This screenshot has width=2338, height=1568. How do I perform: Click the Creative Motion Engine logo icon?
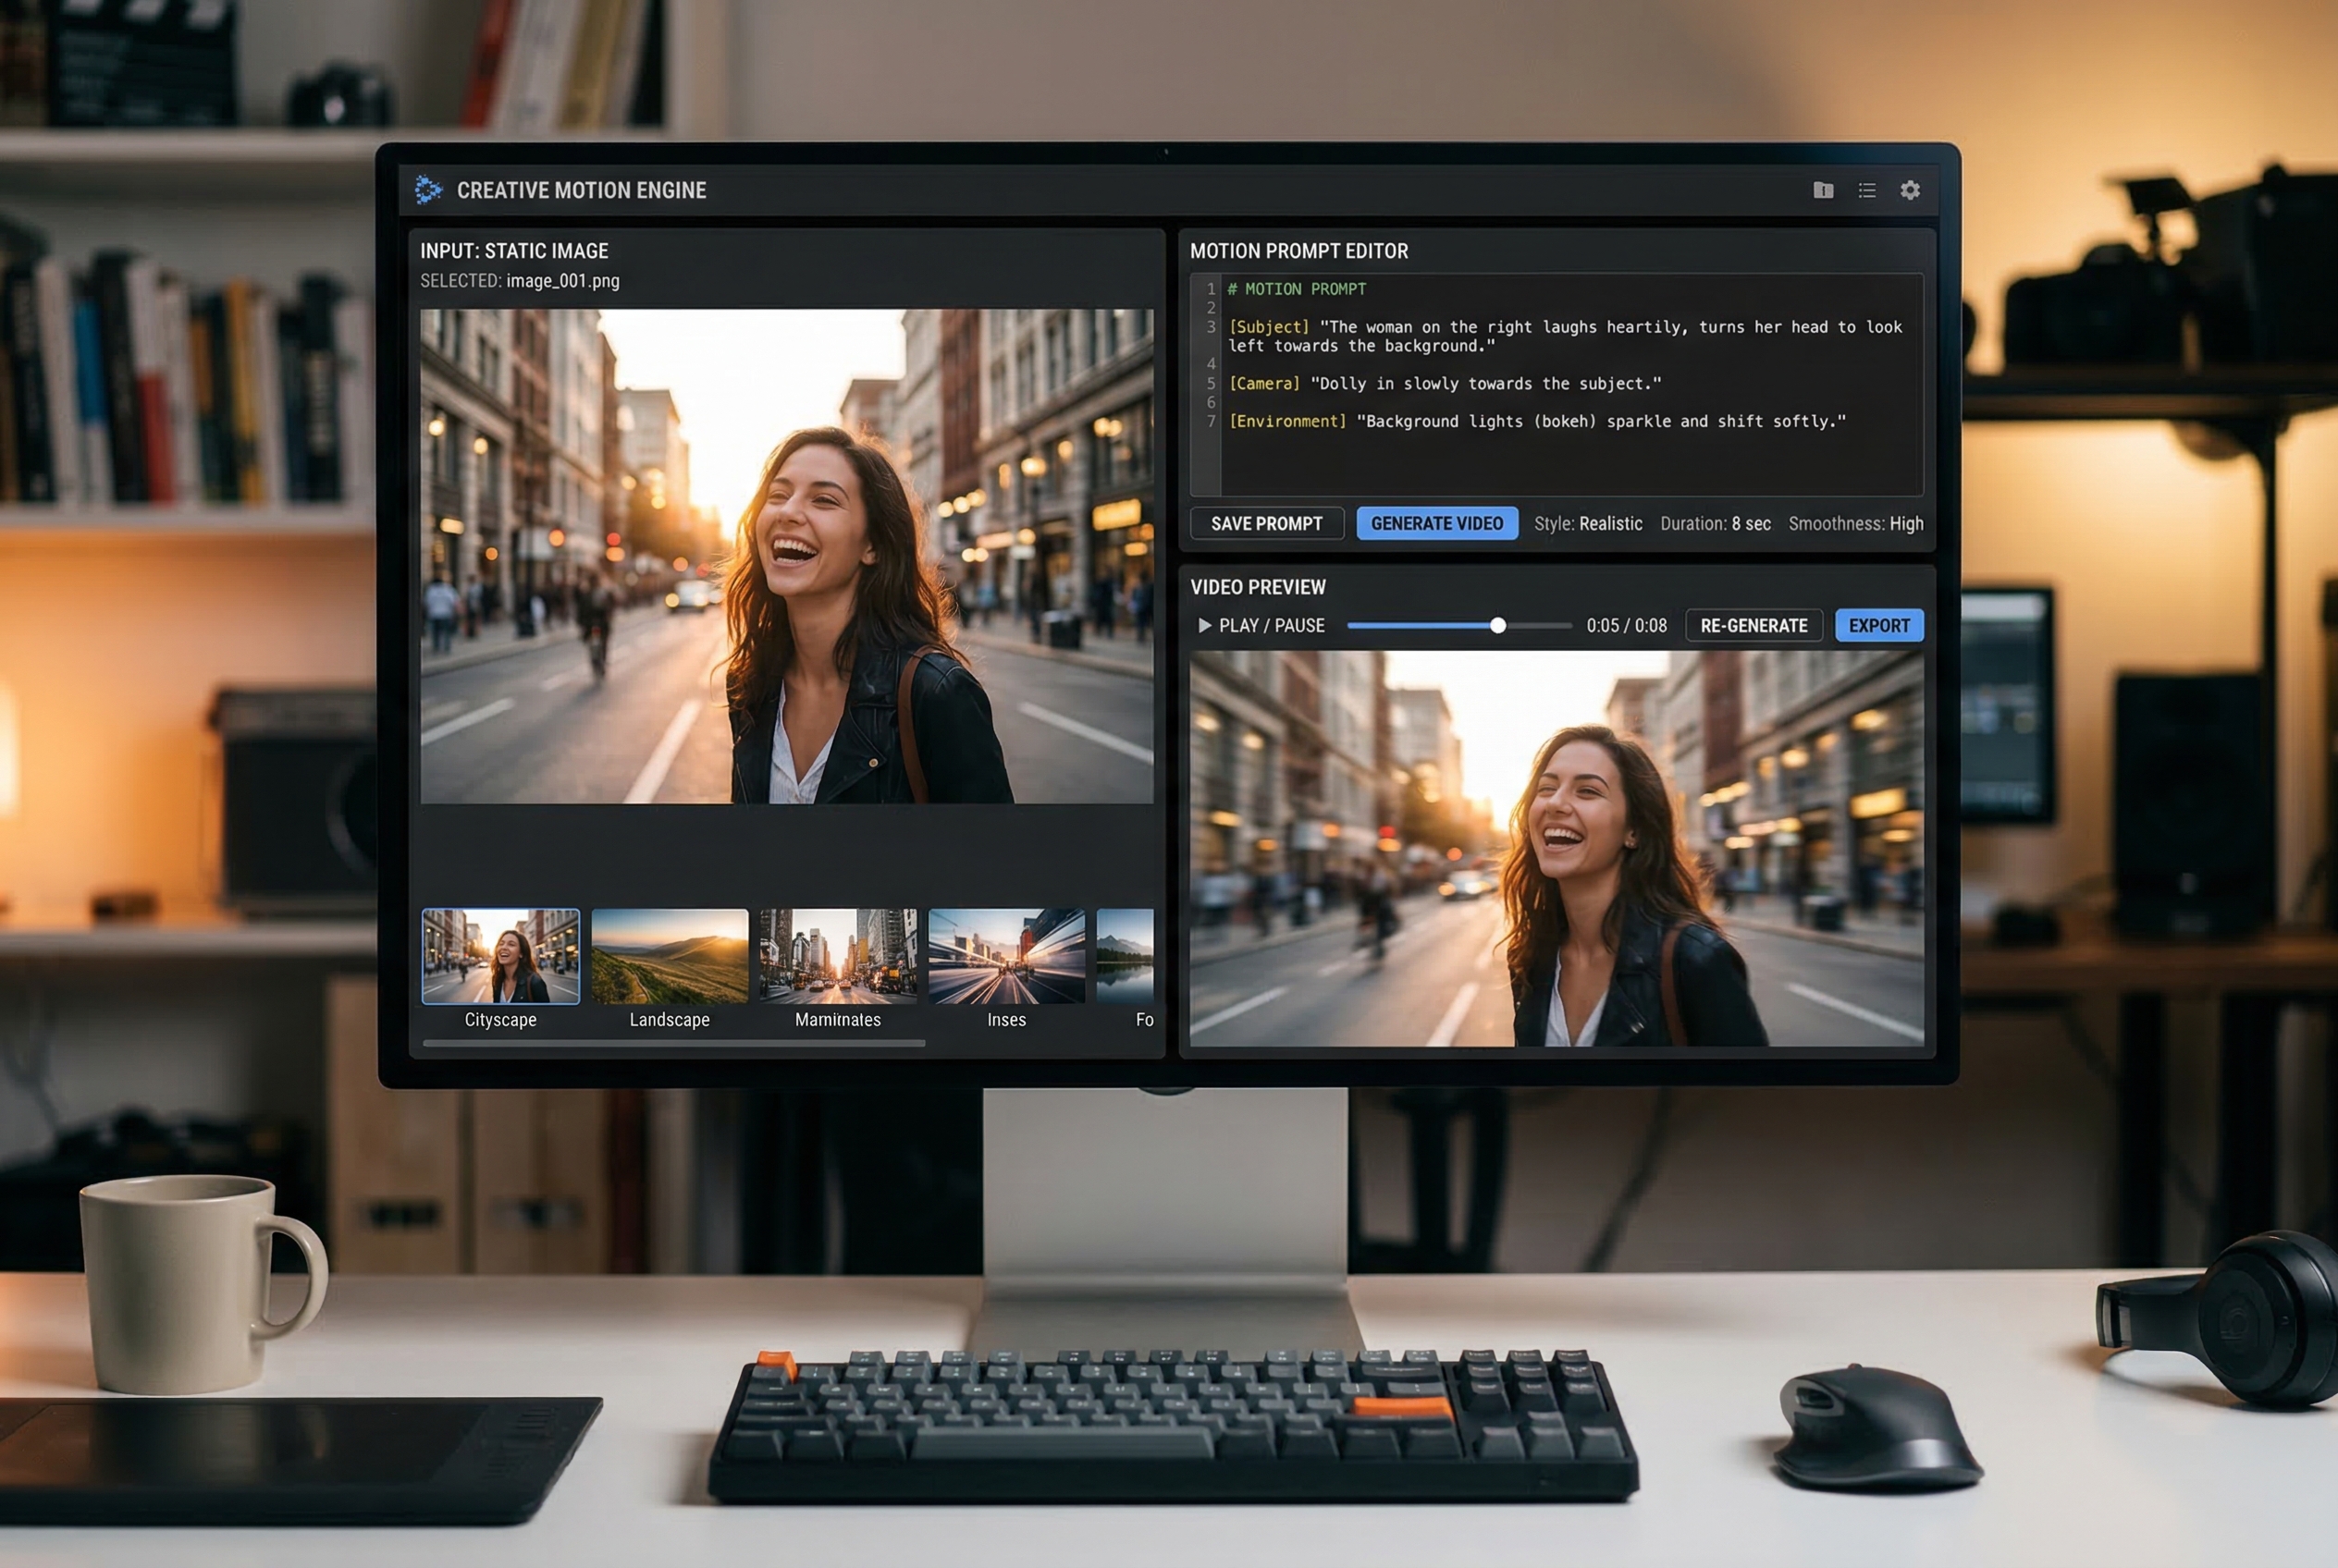pyautogui.click(x=428, y=189)
